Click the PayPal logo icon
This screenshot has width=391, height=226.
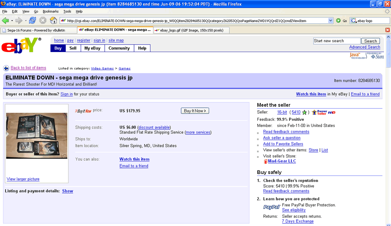coord(272,207)
